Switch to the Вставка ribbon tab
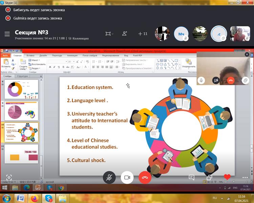 [30, 55]
